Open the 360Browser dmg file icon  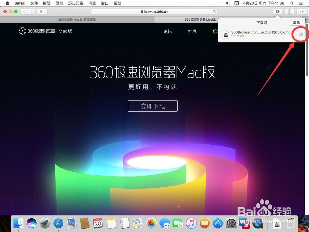tap(226, 34)
